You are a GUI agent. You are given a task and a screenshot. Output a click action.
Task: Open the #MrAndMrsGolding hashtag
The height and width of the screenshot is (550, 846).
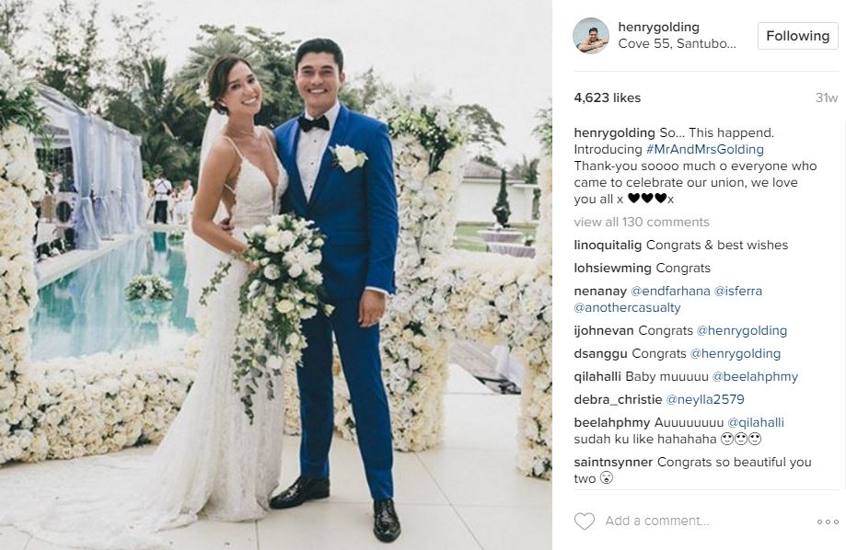[704, 149]
